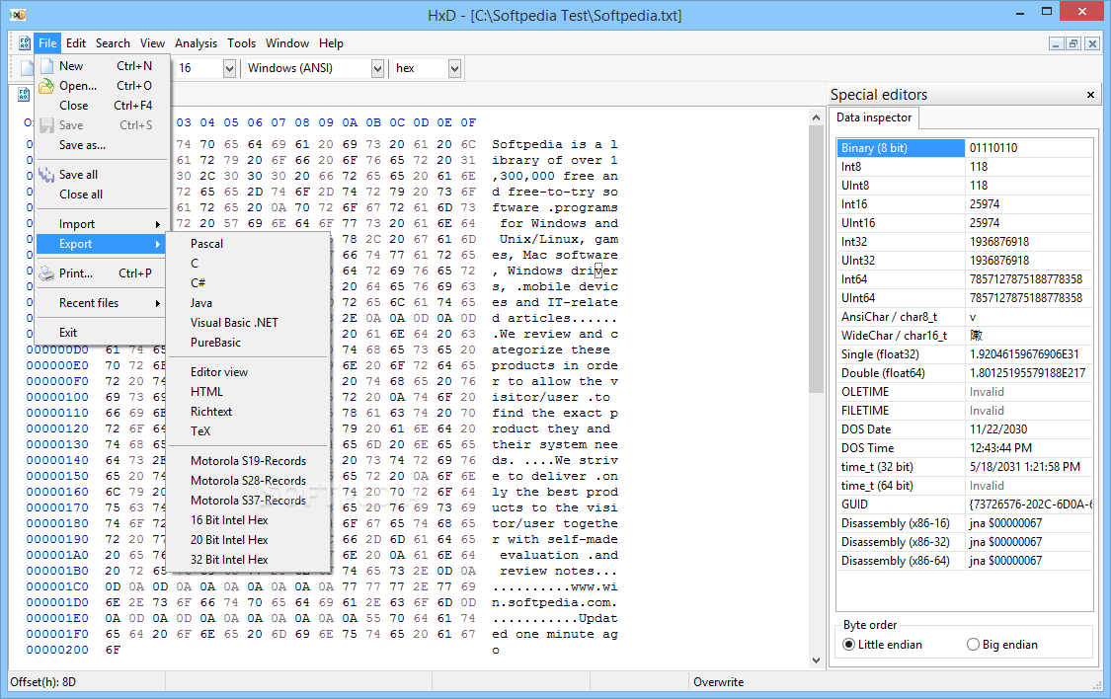
Task: Expand the Recent files submenu
Action: coord(102,303)
